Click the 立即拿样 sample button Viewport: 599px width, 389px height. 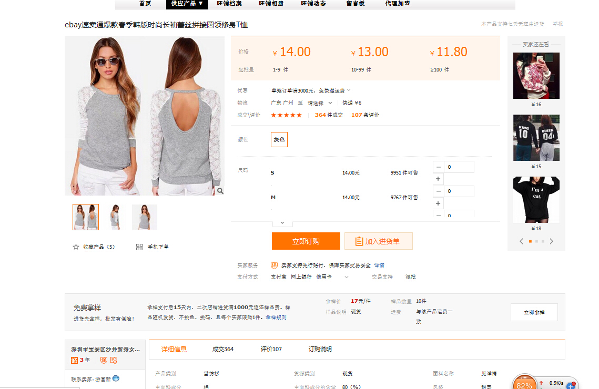tap(534, 312)
